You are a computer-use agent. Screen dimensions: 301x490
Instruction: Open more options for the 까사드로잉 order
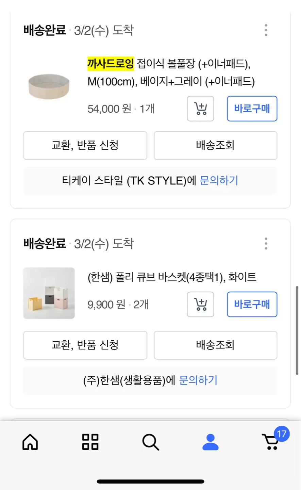pyautogui.click(x=266, y=30)
